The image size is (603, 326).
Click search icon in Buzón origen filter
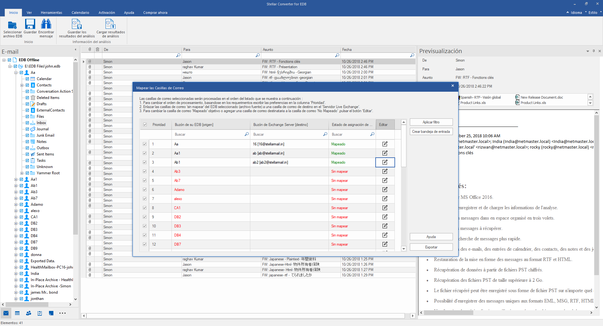point(247,134)
